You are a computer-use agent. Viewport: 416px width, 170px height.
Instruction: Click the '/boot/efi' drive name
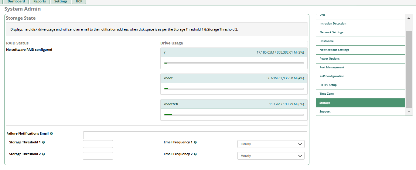[x=171, y=104]
